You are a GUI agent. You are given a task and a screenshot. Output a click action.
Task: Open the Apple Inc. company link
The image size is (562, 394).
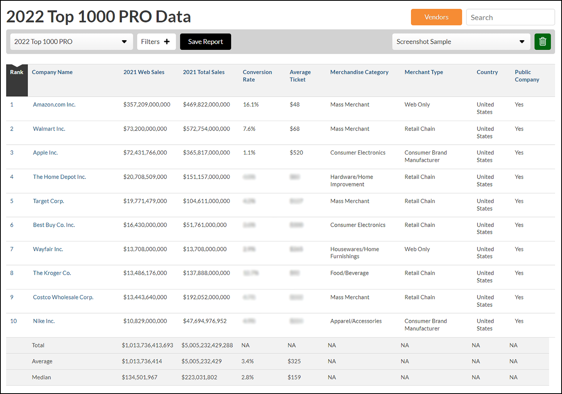point(45,153)
